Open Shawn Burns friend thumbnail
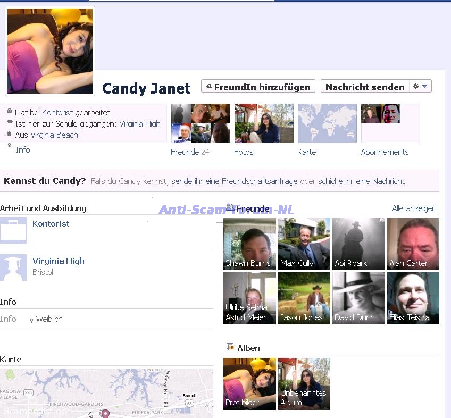This screenshot has width=451, height=418. point(249,244)
